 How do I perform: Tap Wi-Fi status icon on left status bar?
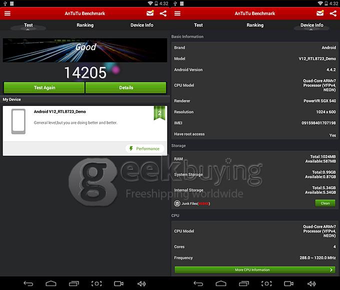(150, 3)
